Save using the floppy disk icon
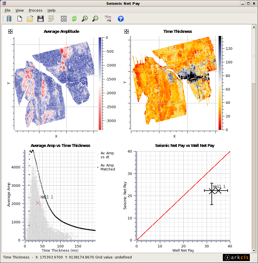Screen dimensions: 258x263 click(41, 19)
